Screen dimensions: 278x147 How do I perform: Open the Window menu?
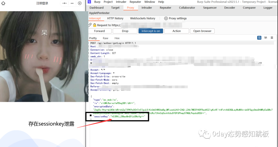[x=150, y=2]
